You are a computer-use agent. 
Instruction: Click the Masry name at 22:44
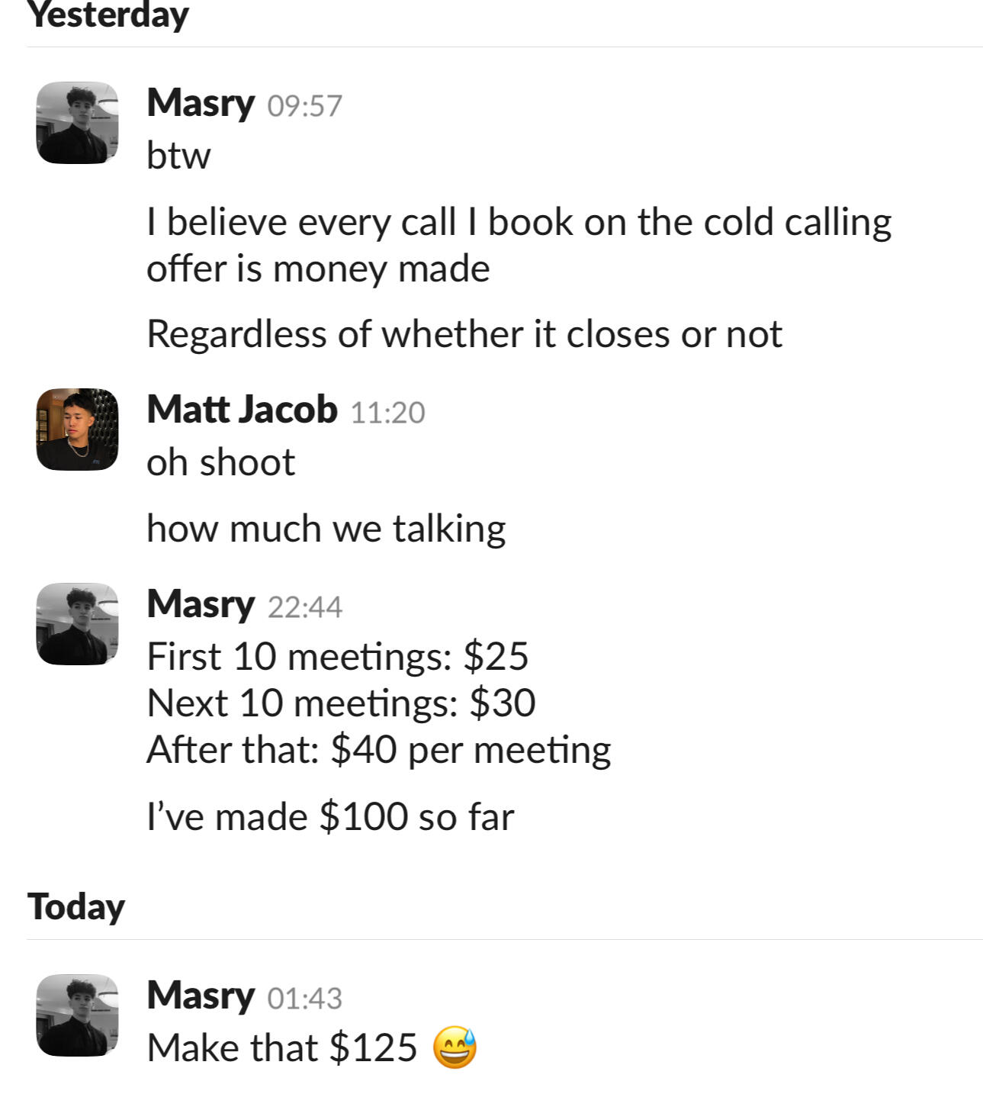point(201,604)
